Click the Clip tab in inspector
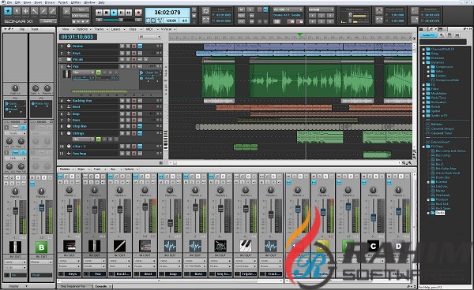The height and width of the screenshot is (290, 474). tap(22, 29)
